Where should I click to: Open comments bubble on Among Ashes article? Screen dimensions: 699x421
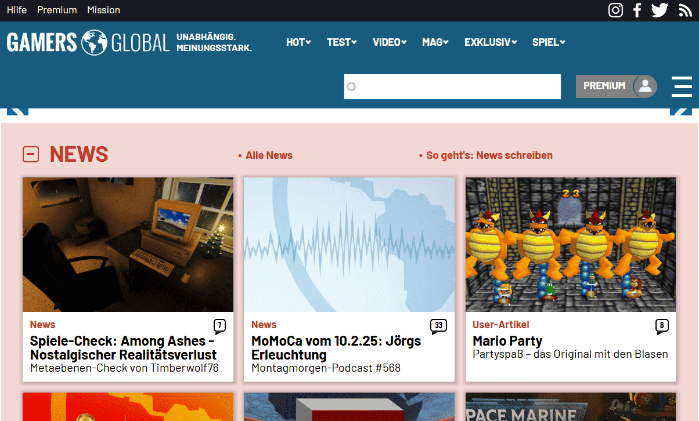point(219,326)
